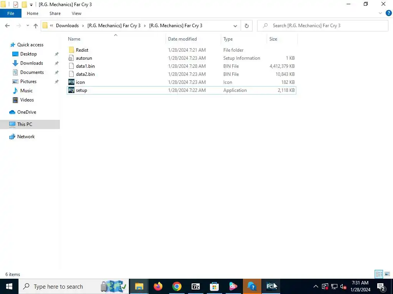Click the New folder icon in title bar
Viewport: 393px width, 294px height.
pos(24,5)
